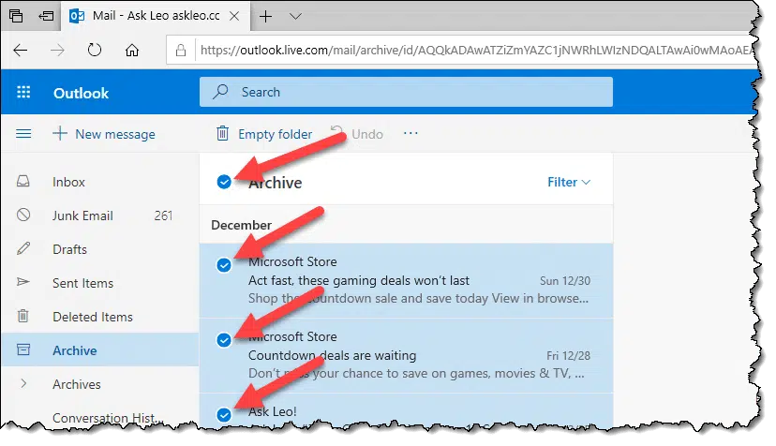Open 'Countdown deals are waiting' email
This screenshot has width=776, height=446.
[406, 356]
